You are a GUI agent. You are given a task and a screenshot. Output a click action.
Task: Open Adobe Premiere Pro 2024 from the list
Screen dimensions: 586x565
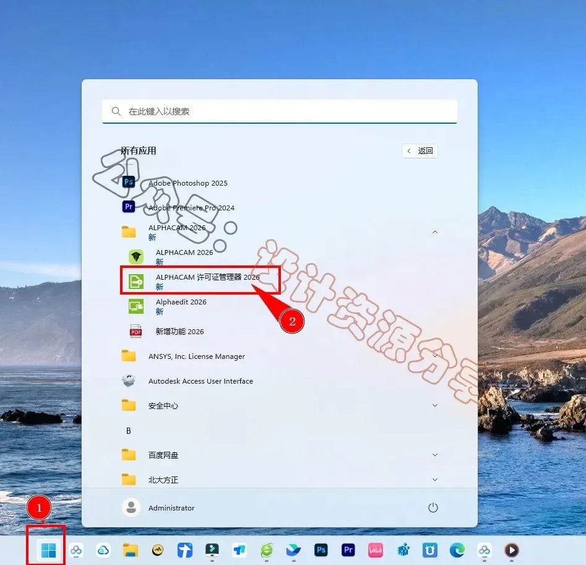(x=191, y=208)
